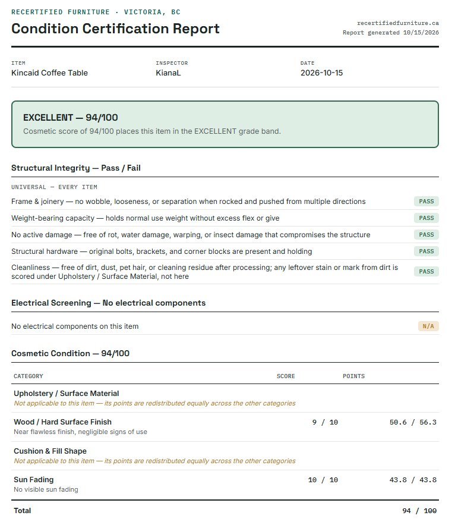
Task: Click the EXCELLENT 94/100 grade banner
Action: pyautogui.click(x=225, y=124)
